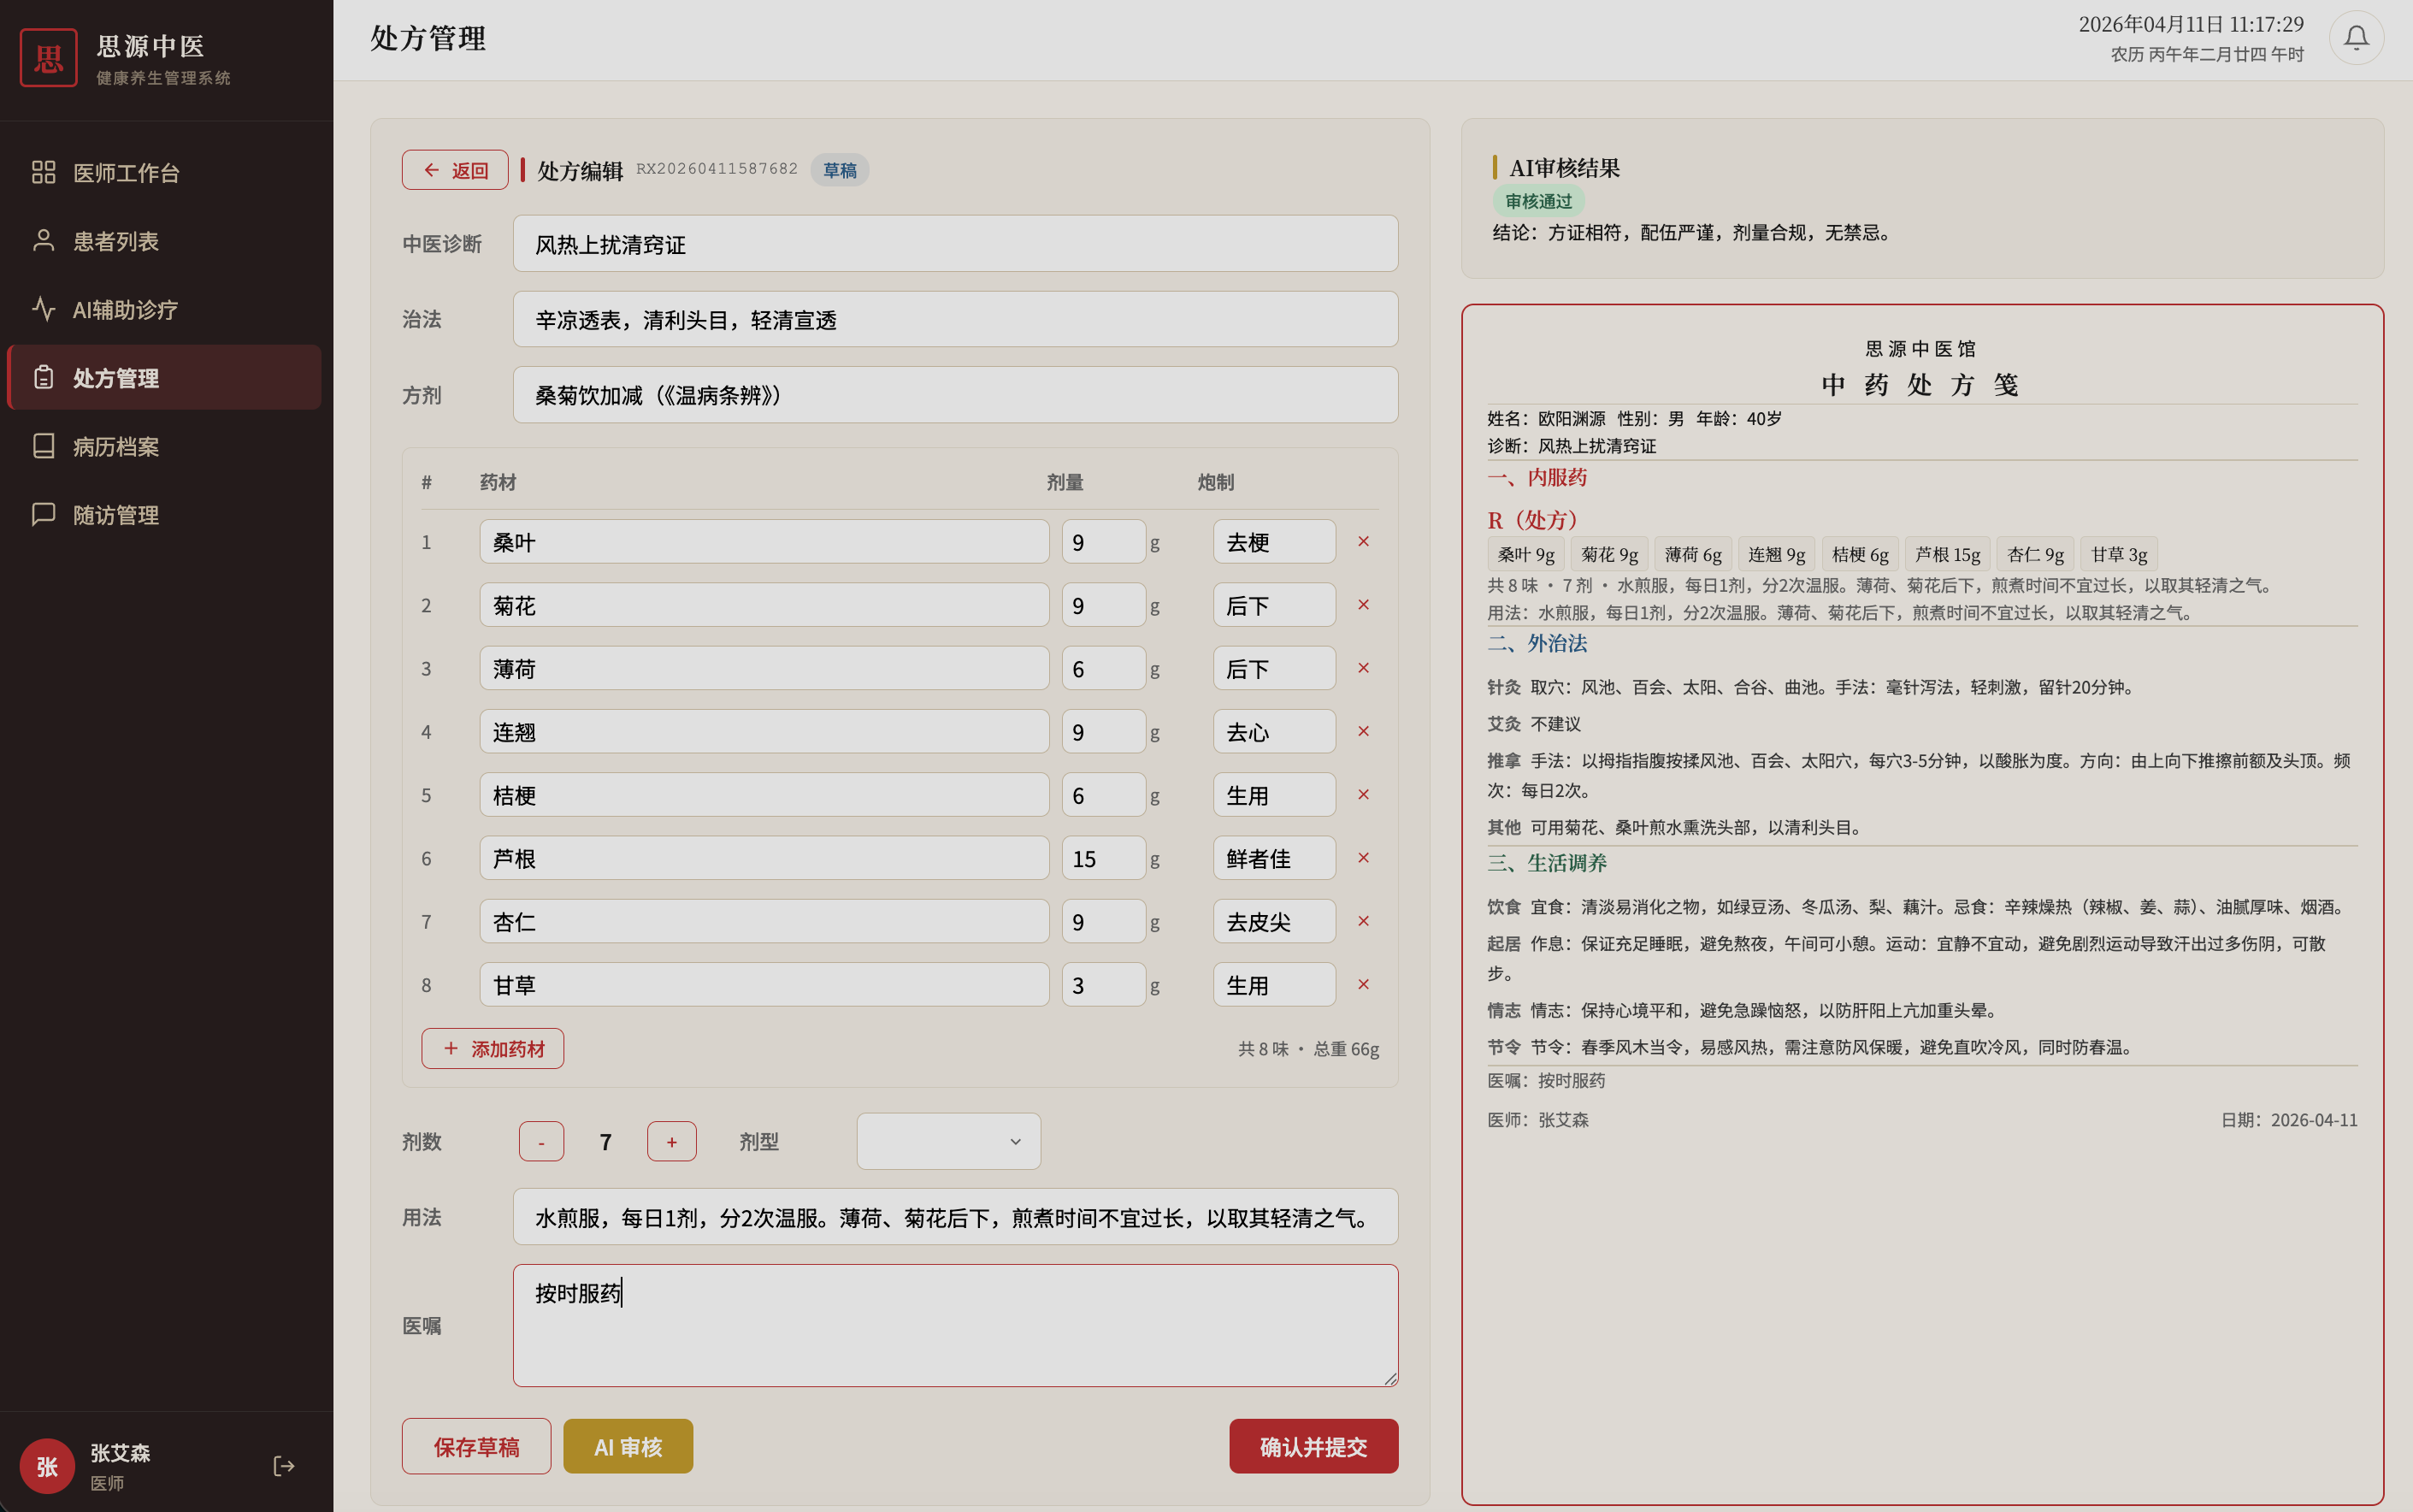Click 确认并提交 to submit the prescription

point(1313,1446)
